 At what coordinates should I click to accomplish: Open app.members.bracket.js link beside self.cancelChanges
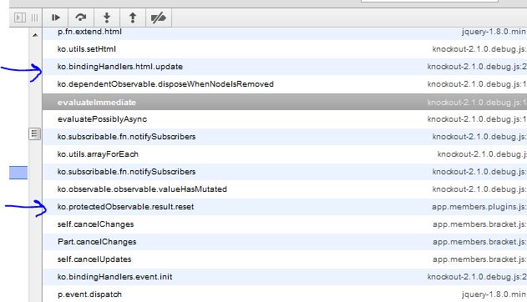coord(479,224)
